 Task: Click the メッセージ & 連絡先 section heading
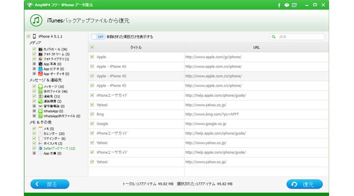[45, 80]
